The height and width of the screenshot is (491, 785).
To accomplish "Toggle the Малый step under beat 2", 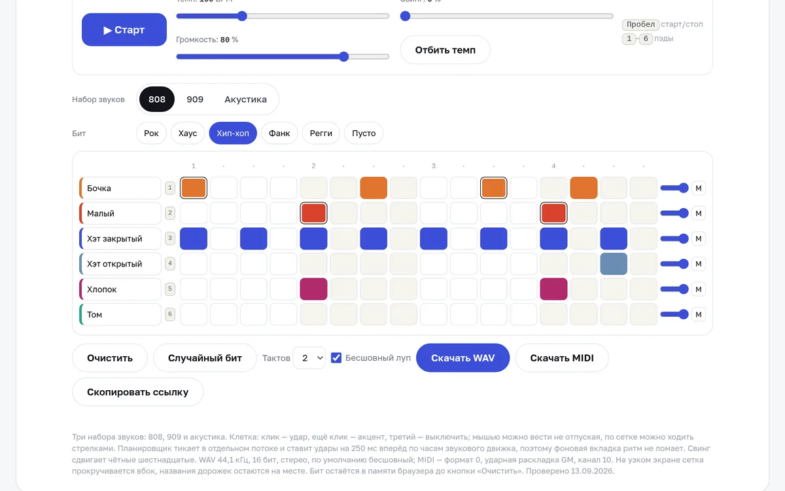I will click(x=313, y=213).
